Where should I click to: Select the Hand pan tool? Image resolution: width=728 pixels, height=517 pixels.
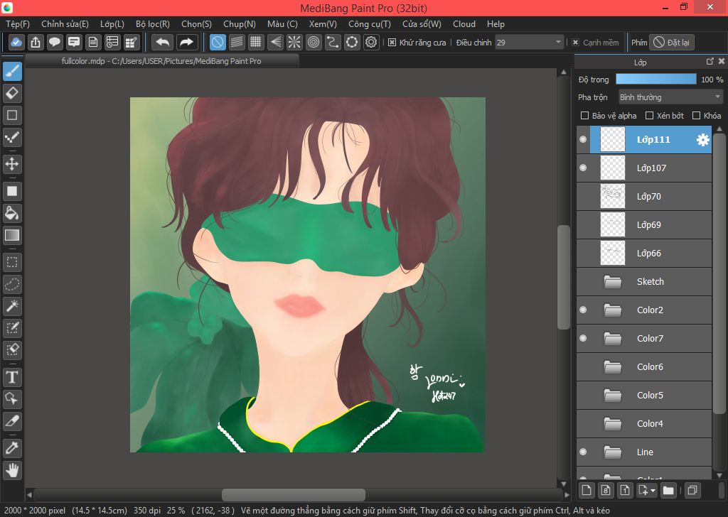12,470
